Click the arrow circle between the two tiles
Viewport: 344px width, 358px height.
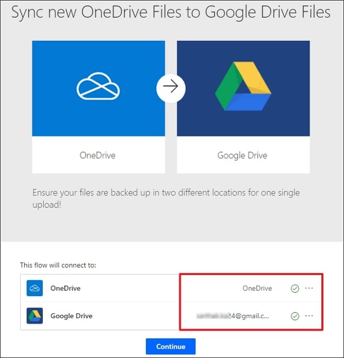click(x=171, y=88)
